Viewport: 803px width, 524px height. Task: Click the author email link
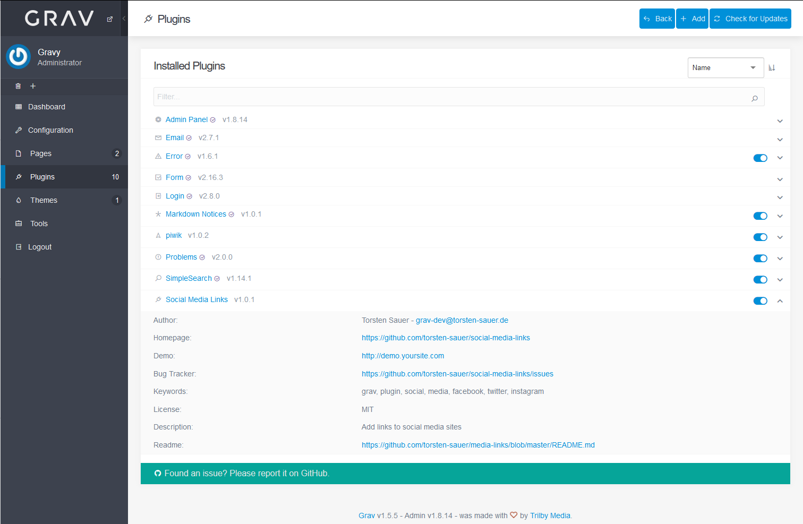462,320
